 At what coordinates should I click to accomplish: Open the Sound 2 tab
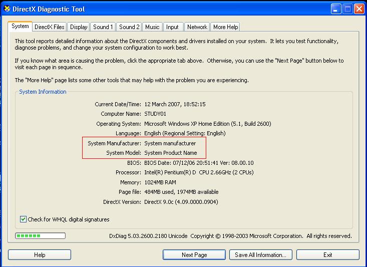pyautogui.click(x=129, y=27)
